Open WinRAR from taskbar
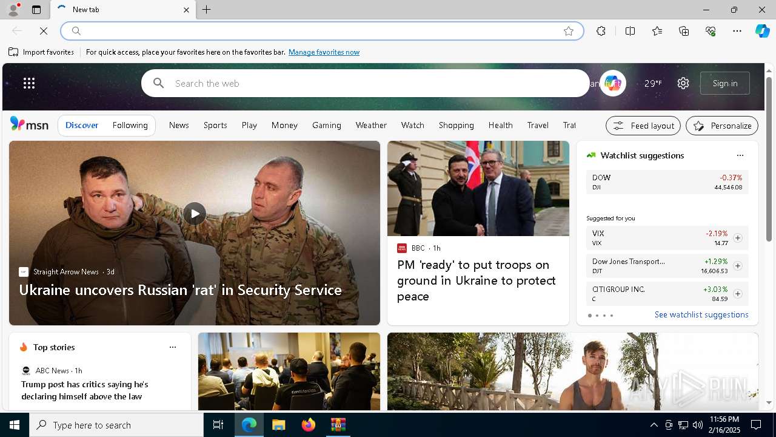Image resolution: width=776 pixels, height=437 pixels. [338, 425]
